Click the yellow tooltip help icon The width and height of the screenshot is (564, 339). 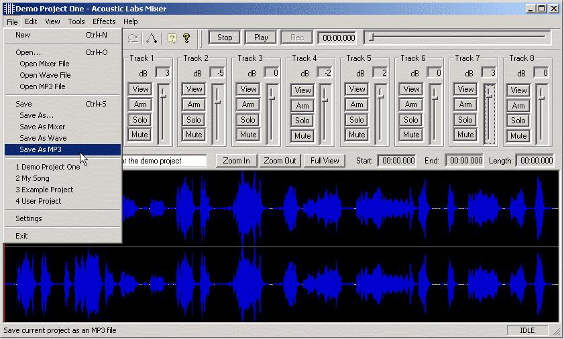(x=172, y=38)
